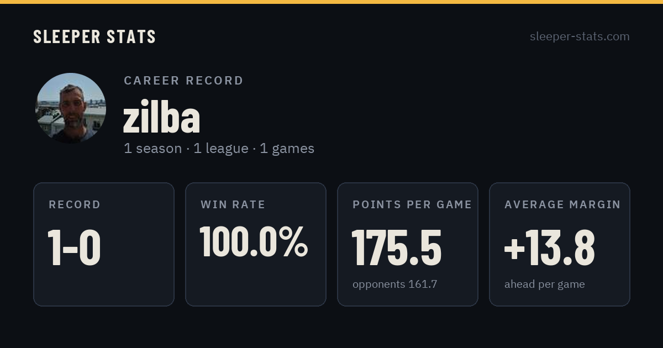
Task: Click the yellow accent bar at top
Action: (x=331, y=2)
